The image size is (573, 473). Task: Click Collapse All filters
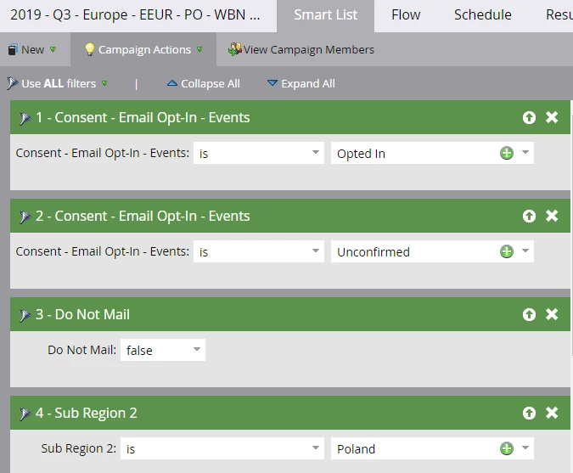click(204, 83)
